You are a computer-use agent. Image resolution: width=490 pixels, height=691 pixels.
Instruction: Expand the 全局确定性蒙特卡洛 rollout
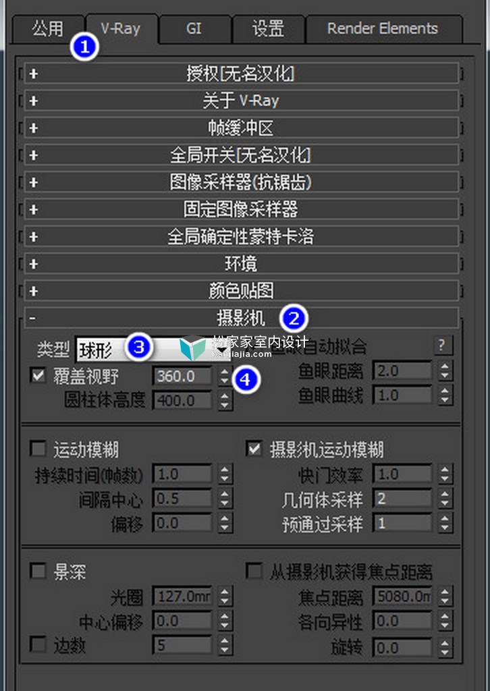tap(241, 237)
